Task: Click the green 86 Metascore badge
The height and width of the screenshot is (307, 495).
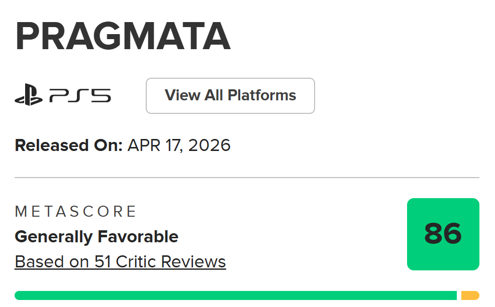Action: [443, 234]
